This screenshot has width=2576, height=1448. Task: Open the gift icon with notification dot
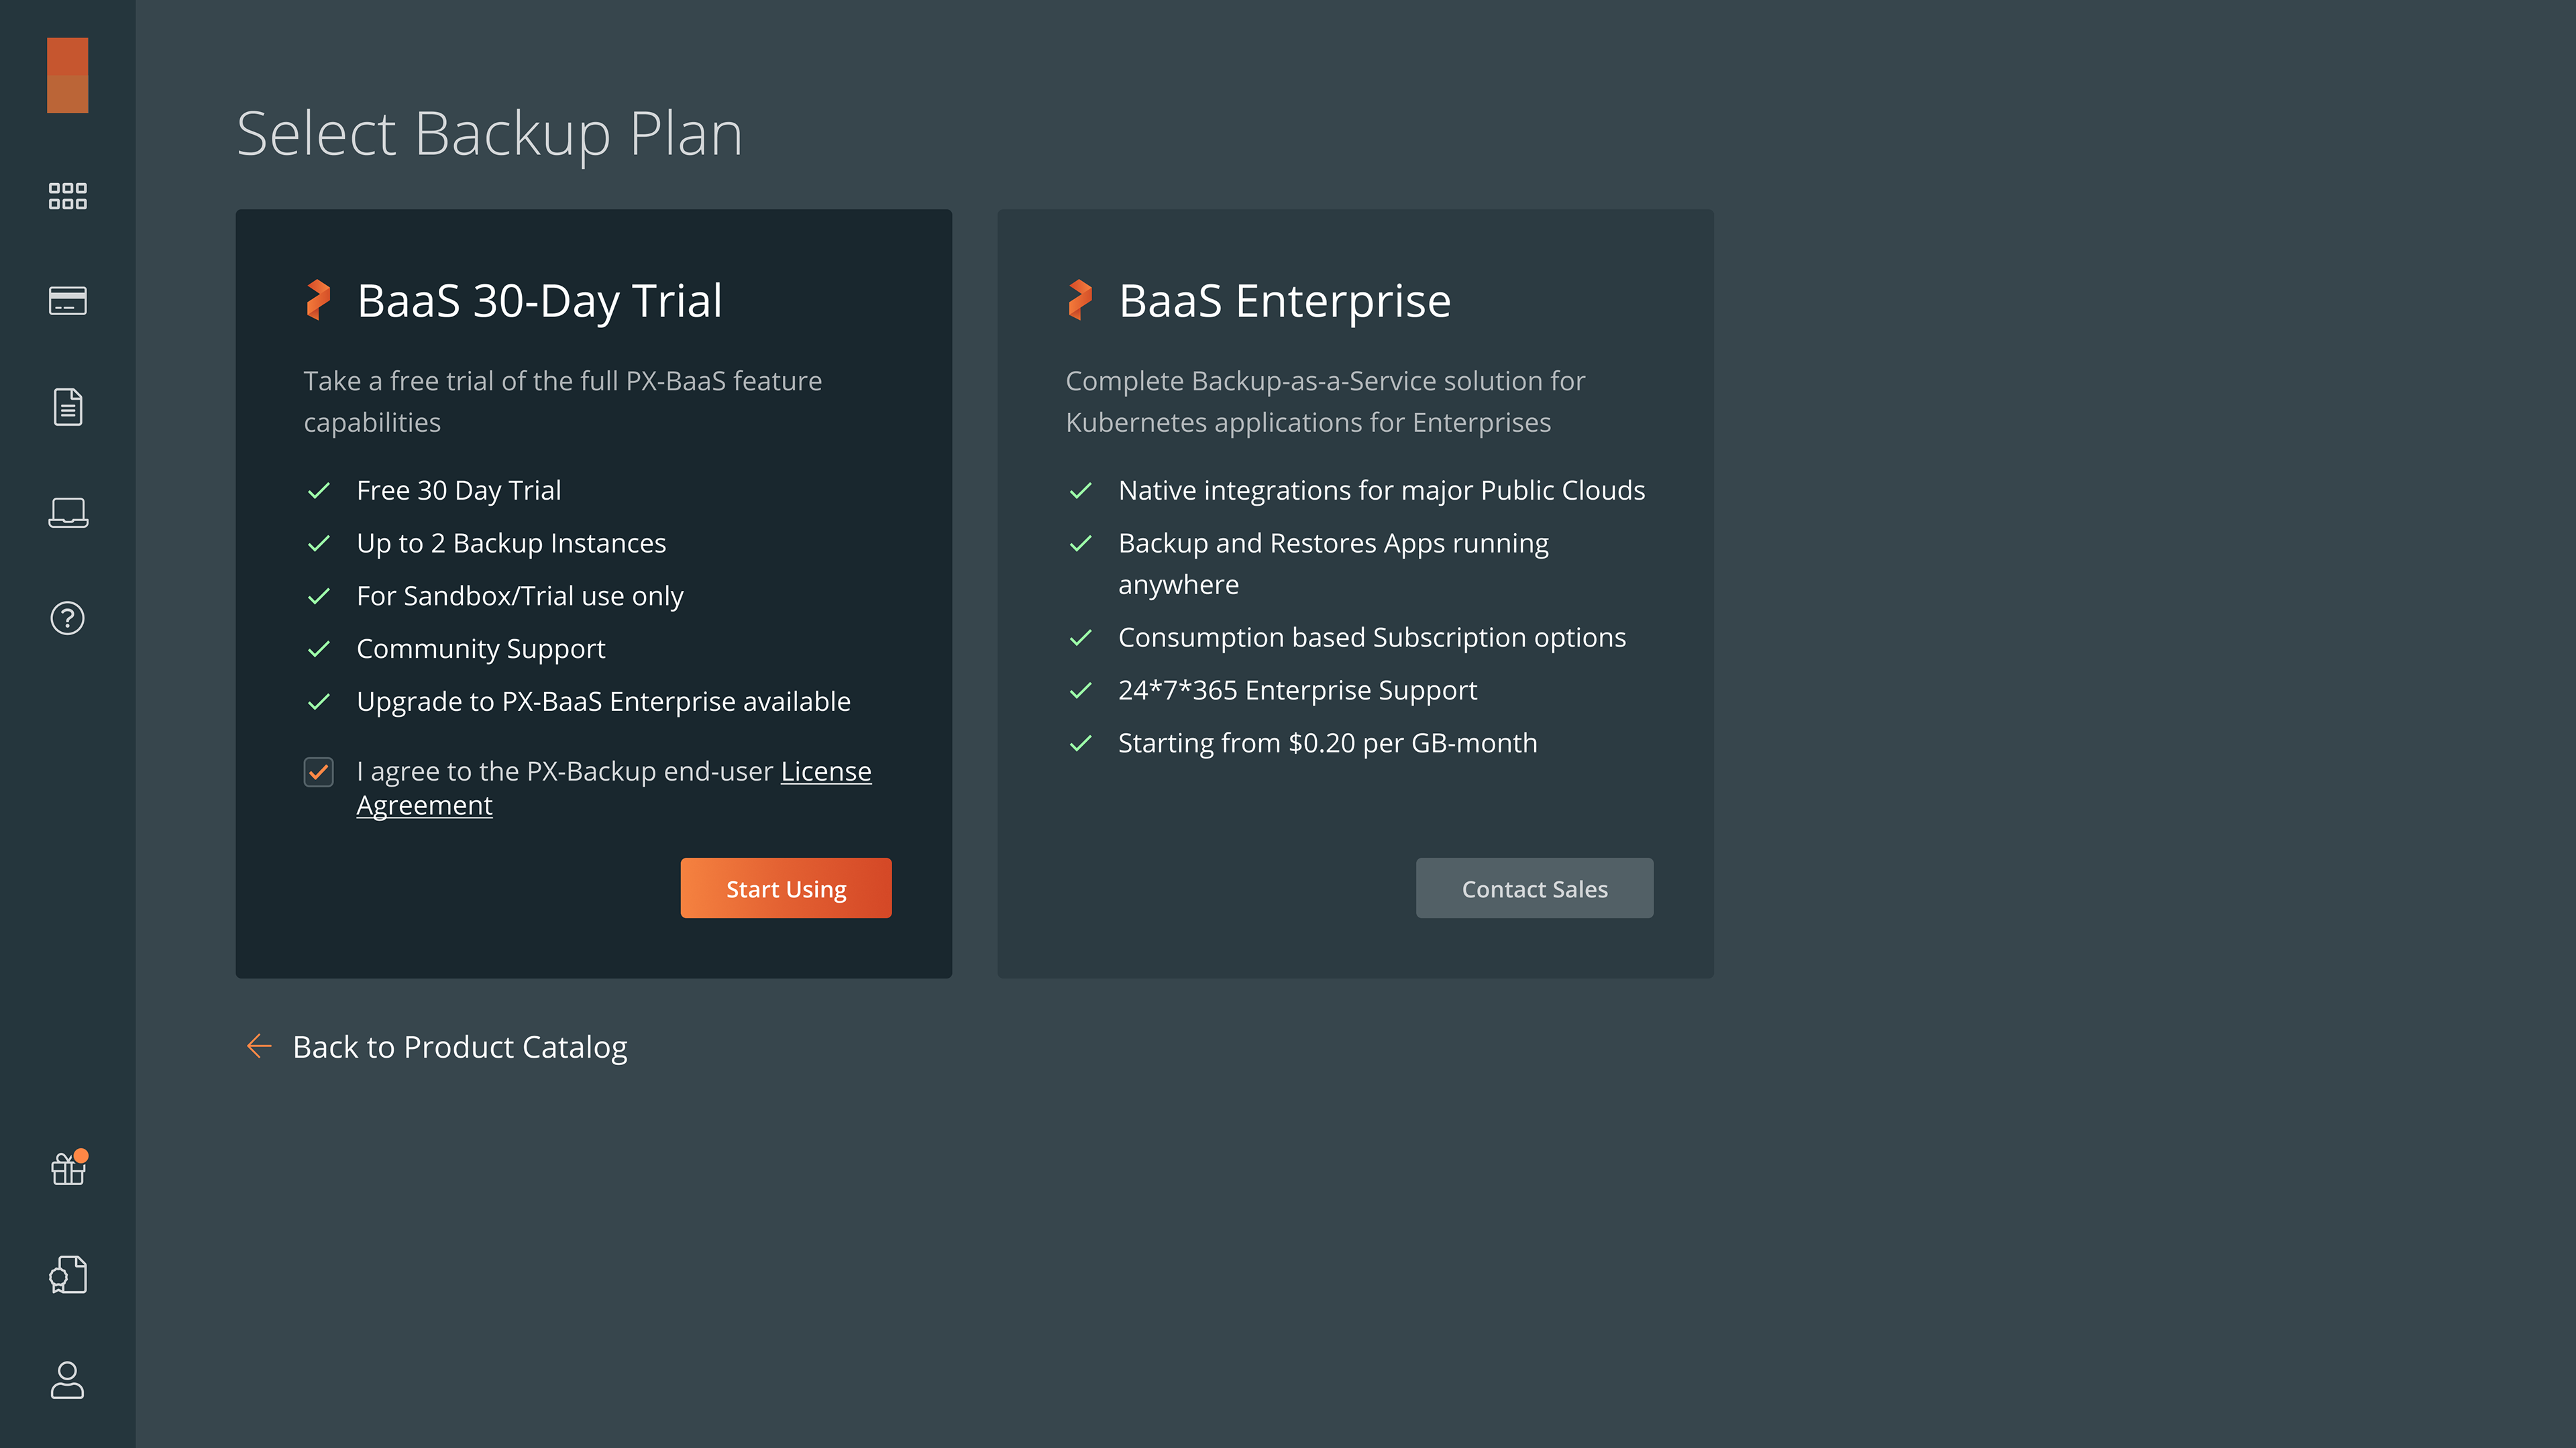coord(68,1168)
